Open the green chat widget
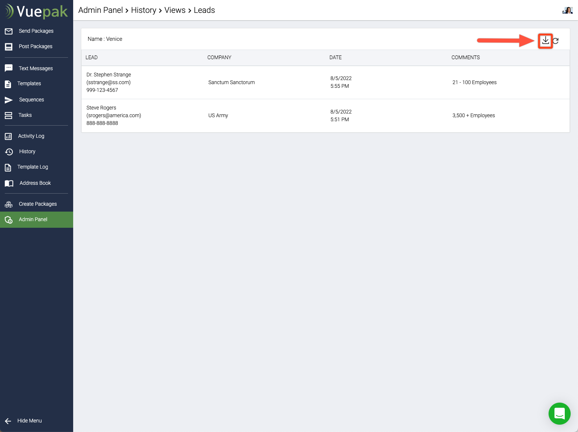Screen dimensions: 578x432 coord(559,413)
